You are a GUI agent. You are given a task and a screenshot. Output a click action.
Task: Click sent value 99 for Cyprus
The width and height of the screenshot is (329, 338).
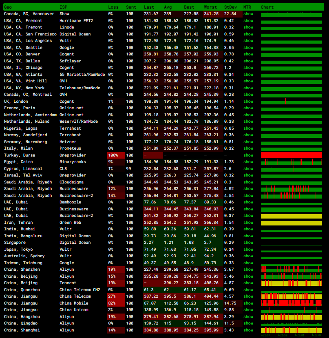point(128,168)
